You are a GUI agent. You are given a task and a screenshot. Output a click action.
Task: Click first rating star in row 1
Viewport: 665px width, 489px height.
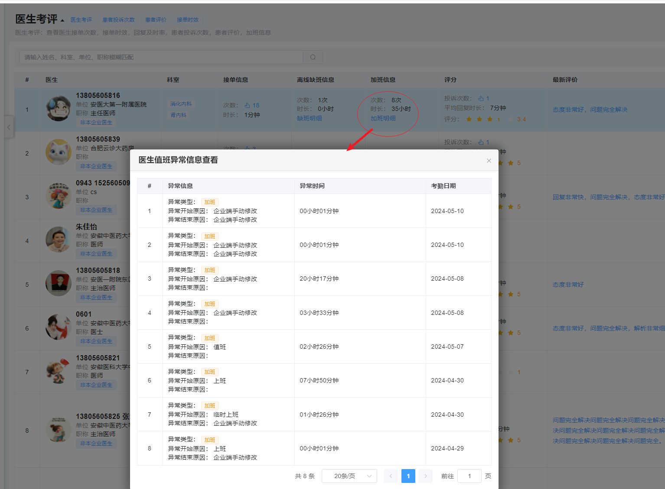pos(469,119)
